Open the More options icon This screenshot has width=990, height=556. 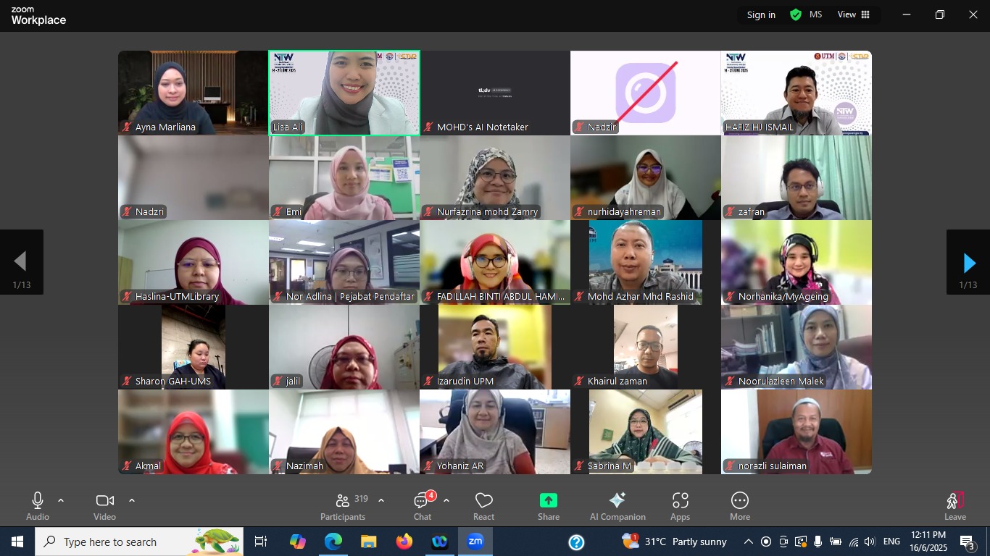tap(740, 500)
